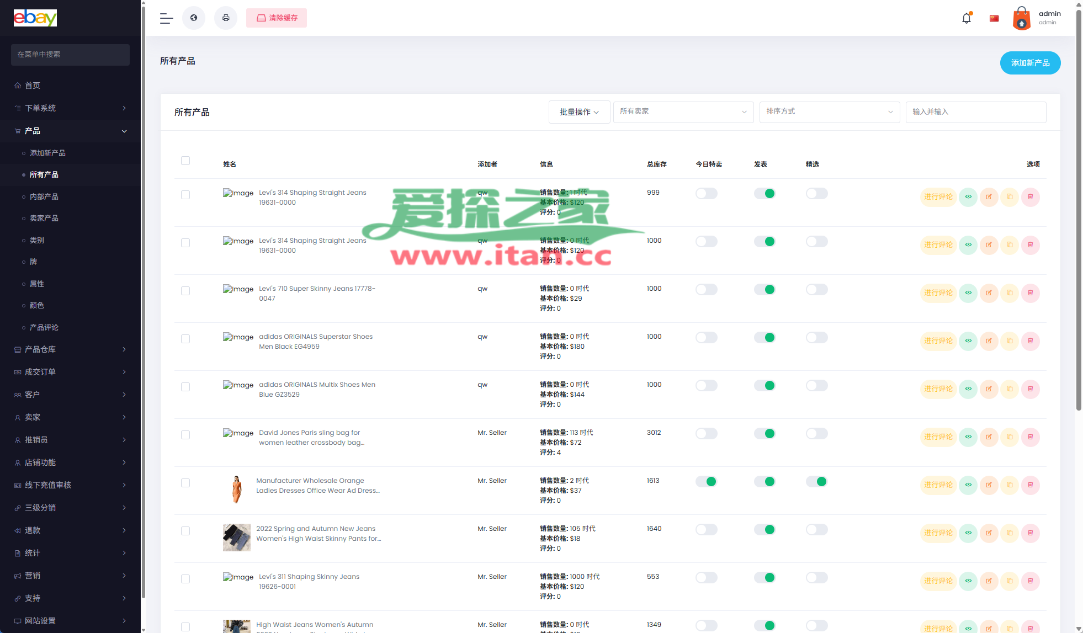Enable 今日特卖 for first Levi's 314 jeans

706,194
